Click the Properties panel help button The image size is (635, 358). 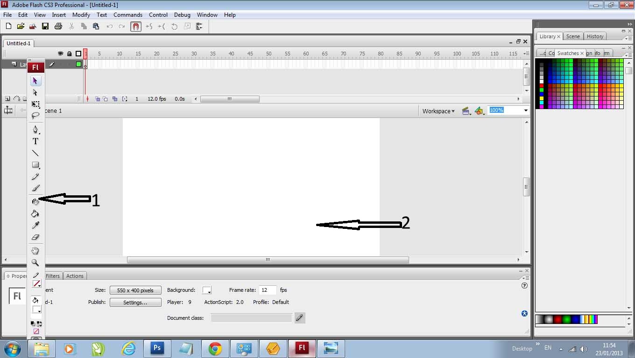524,286
